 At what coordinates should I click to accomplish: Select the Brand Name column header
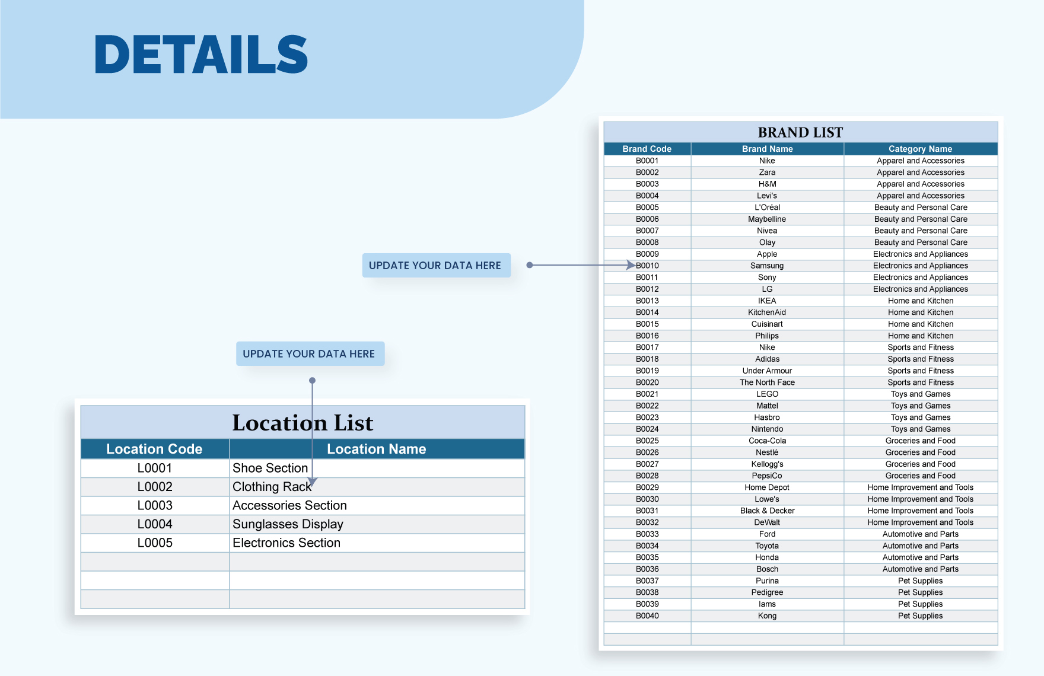click(767, 149)
